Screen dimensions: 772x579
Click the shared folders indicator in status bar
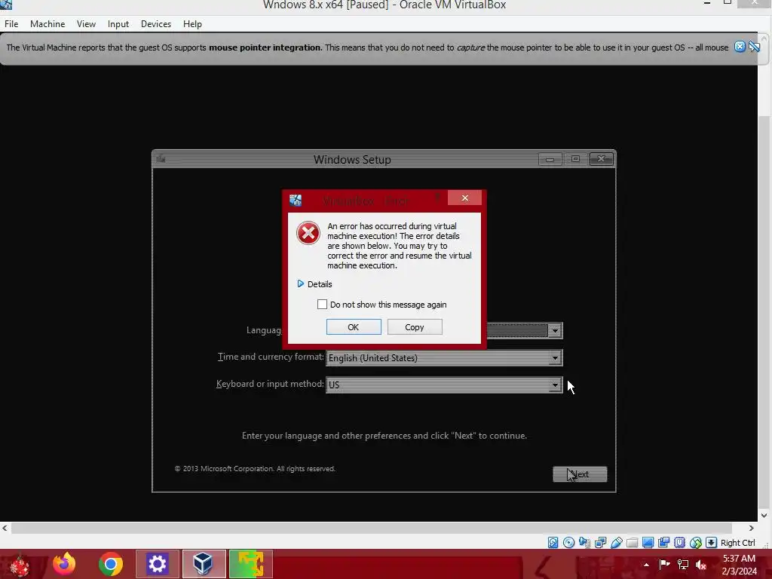tap(633, 543)
